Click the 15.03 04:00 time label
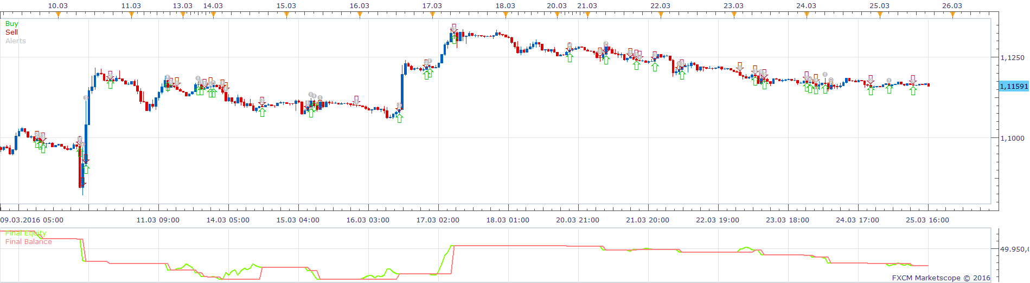 [x=298, y=220]
